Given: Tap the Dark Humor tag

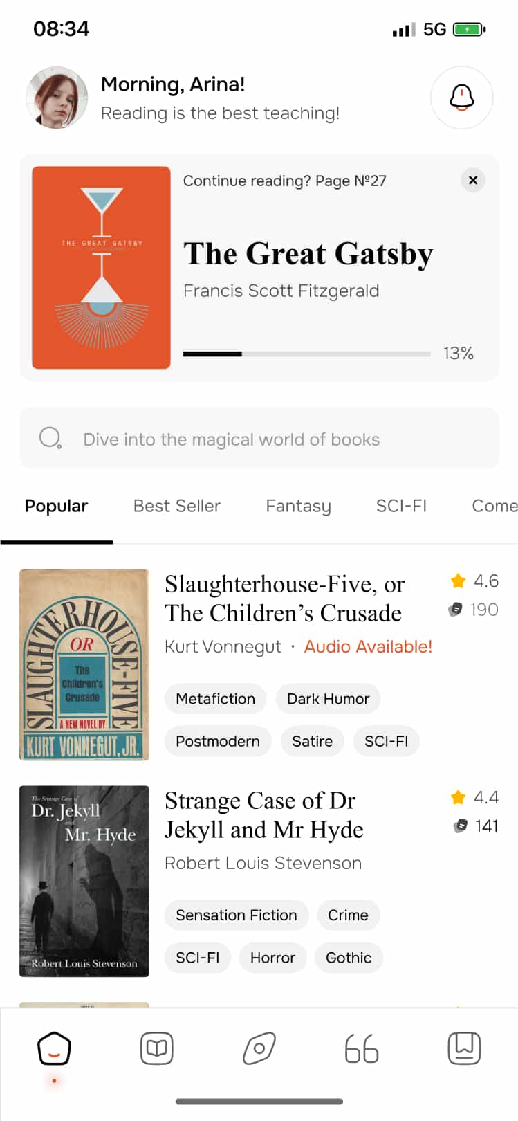Looking at the screenshot, I should point(328,699).
